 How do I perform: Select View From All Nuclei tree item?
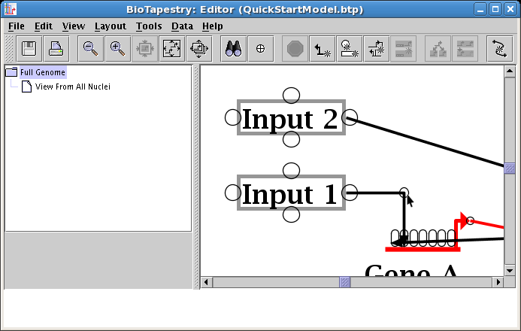coord(72,87)
